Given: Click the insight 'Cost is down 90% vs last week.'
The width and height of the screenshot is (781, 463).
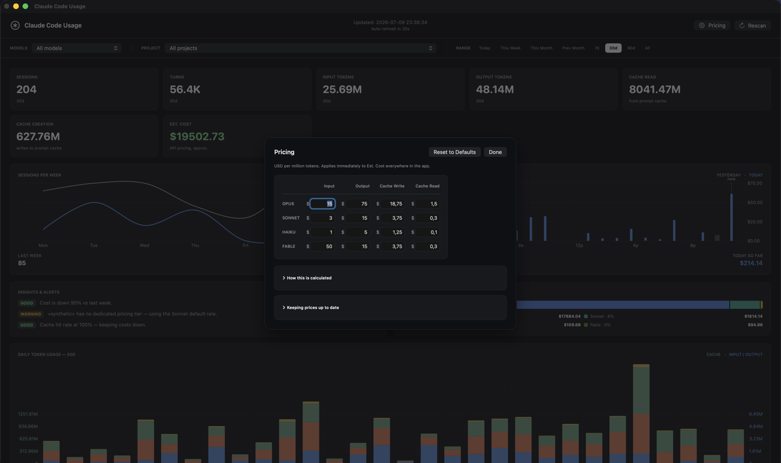Looking at the screenshot, I should [76, 303].
